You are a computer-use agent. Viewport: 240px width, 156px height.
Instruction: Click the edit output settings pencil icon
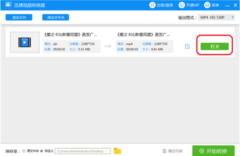[x=188, y=46]
